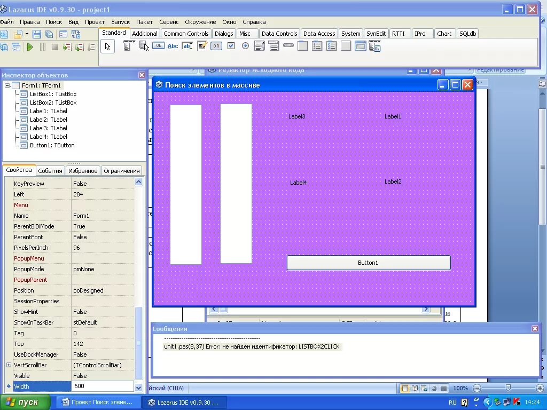Click the Toggle form/unit icon
This screenshot has width=547, height=410.
tap(76, 34)
